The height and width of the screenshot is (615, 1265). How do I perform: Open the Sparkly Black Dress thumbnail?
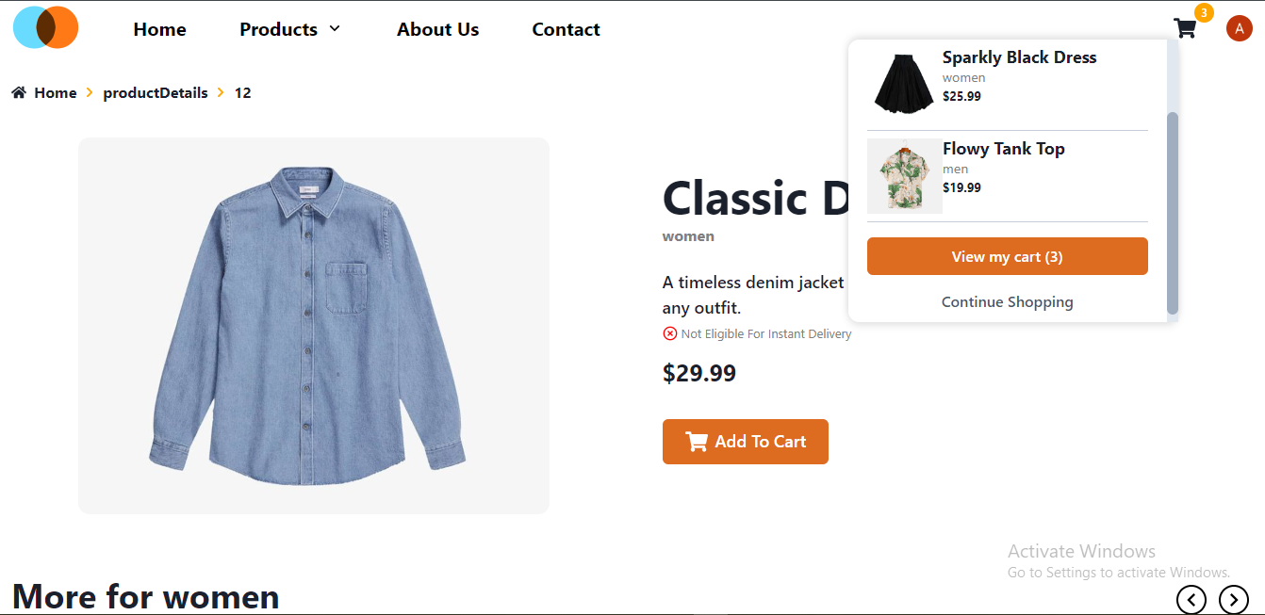(905, 82)
